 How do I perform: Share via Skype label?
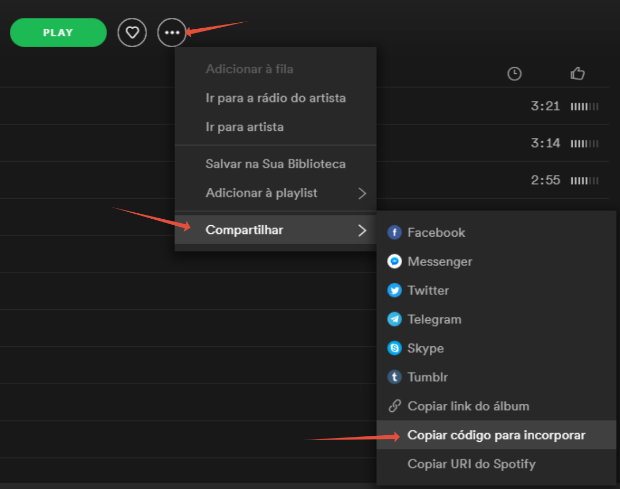[x=425, y=348]
